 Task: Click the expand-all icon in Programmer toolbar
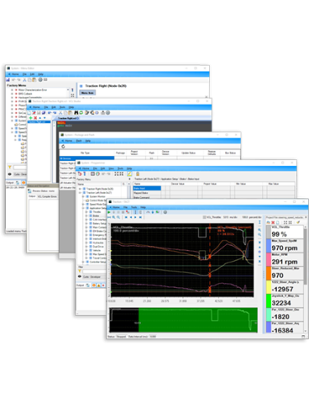116,174
